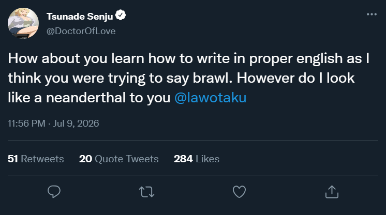The width and height of the screenshot is (386, 215).
Task: Click the 11:56 PM timestamp
Action: click(x=26, y=123)
